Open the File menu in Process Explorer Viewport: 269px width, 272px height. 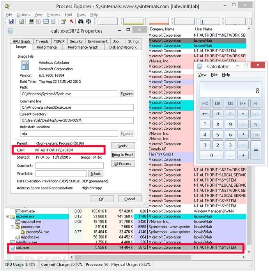click(9, 14)
